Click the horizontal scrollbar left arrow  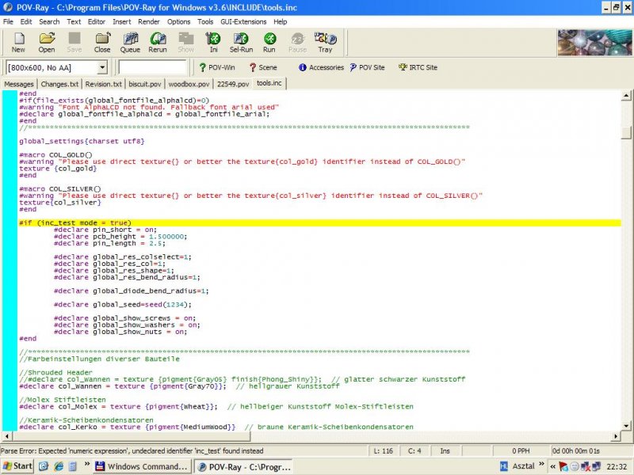[6, 436]
